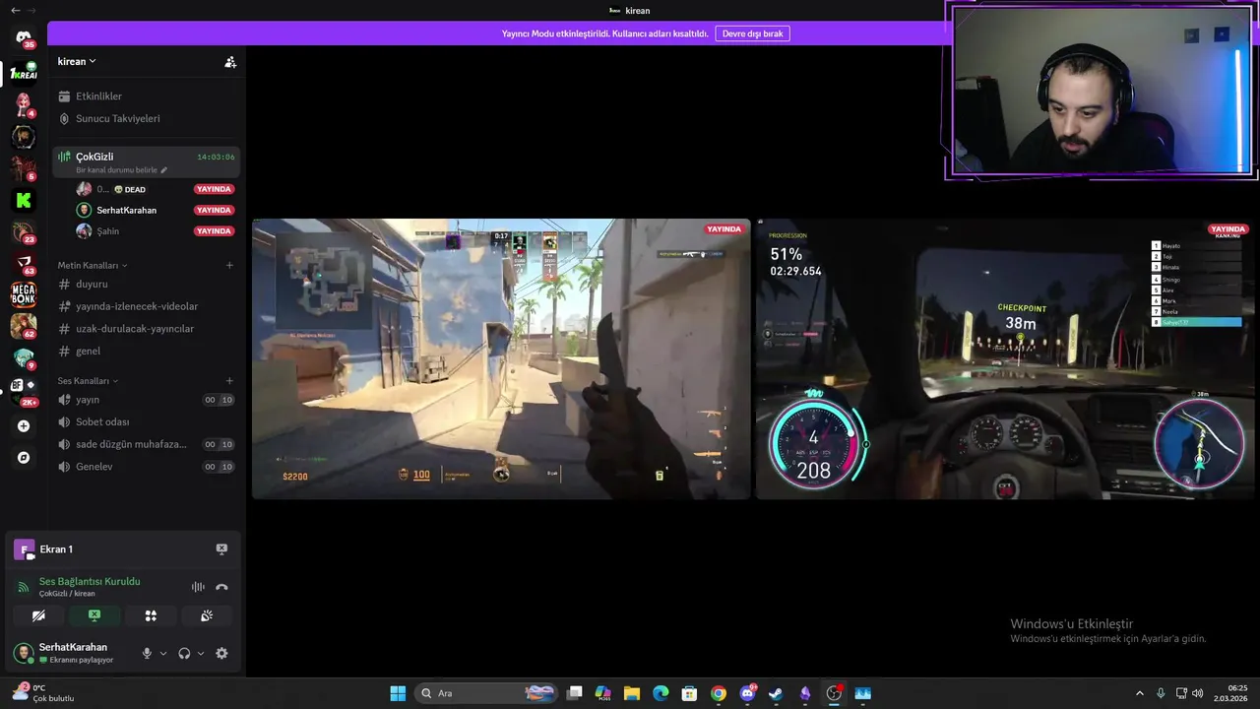Screen dimensions: 1260x709
Task: Open uzak-durulacak-yayıncılar channel
Action: [x=146, y=329]
